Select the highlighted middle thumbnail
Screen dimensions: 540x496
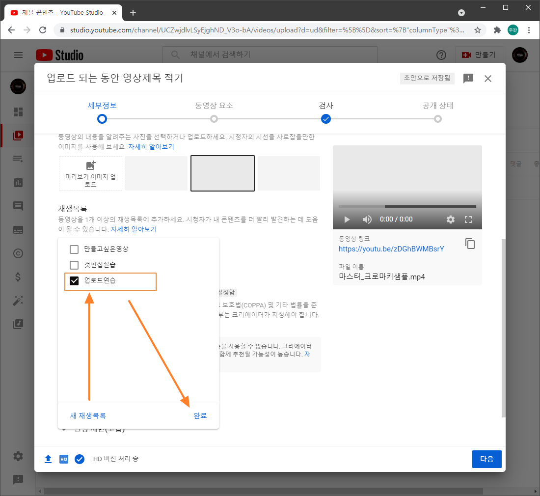pyautogui.click(x=222, y=173)
